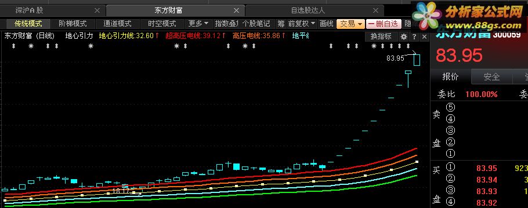528x208 pixels.
Task: Click the 18.17 low price label on chart
Action: (x=121, y=191)
